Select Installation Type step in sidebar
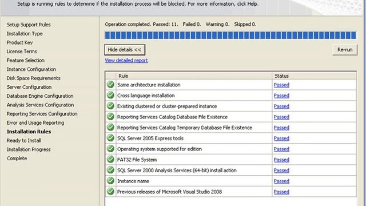Screen dimensions: 366x206 (x=25, y=34)
